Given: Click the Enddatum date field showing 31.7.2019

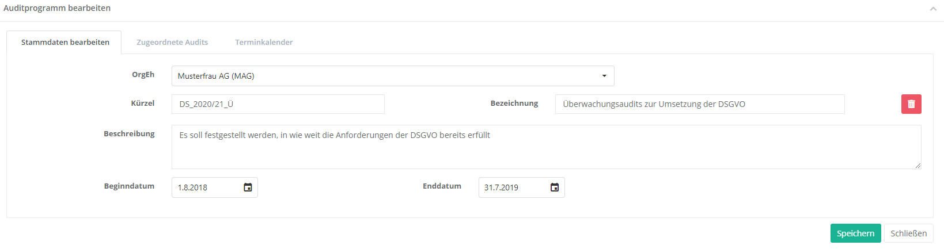Looking at the screenshot, I should click(x=513, y=187).
